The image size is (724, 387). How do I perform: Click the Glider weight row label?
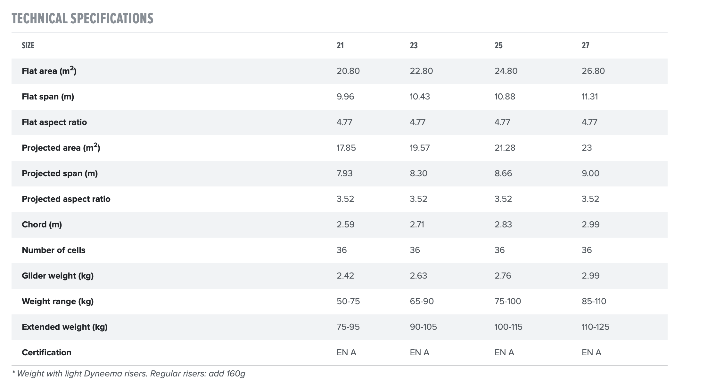click(58, 276)
